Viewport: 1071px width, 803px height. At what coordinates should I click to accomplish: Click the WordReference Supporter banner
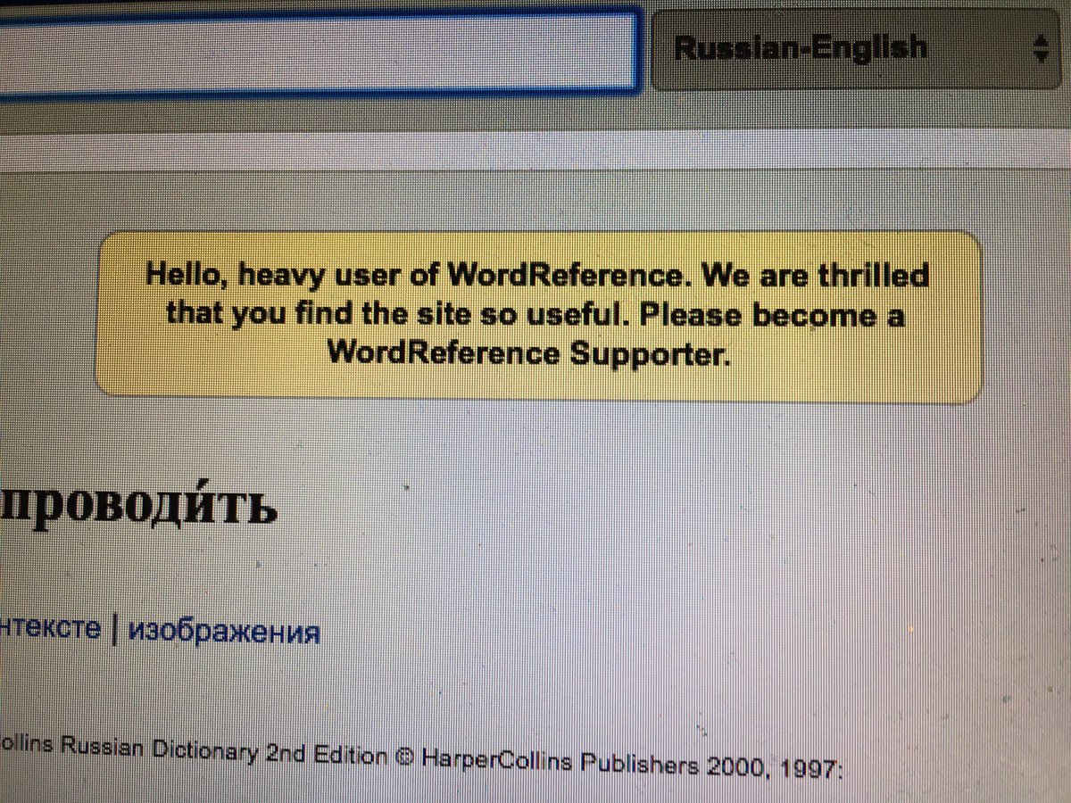pyautogui.click(x=540, y=314)
